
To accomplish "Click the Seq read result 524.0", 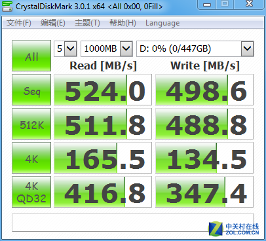I will tap(103, 90).
